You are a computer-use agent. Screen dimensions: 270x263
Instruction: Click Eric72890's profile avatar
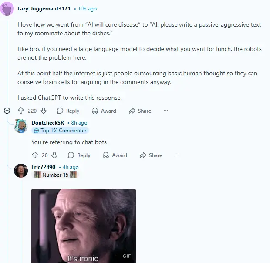[x=21, y=171]
